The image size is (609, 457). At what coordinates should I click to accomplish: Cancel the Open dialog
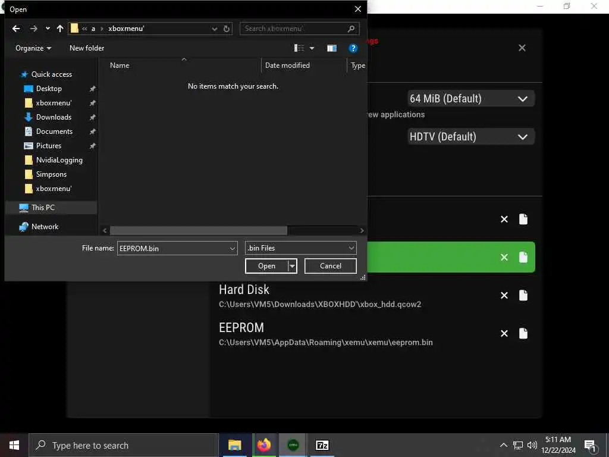pyautogui.click(x=331, y=266)
